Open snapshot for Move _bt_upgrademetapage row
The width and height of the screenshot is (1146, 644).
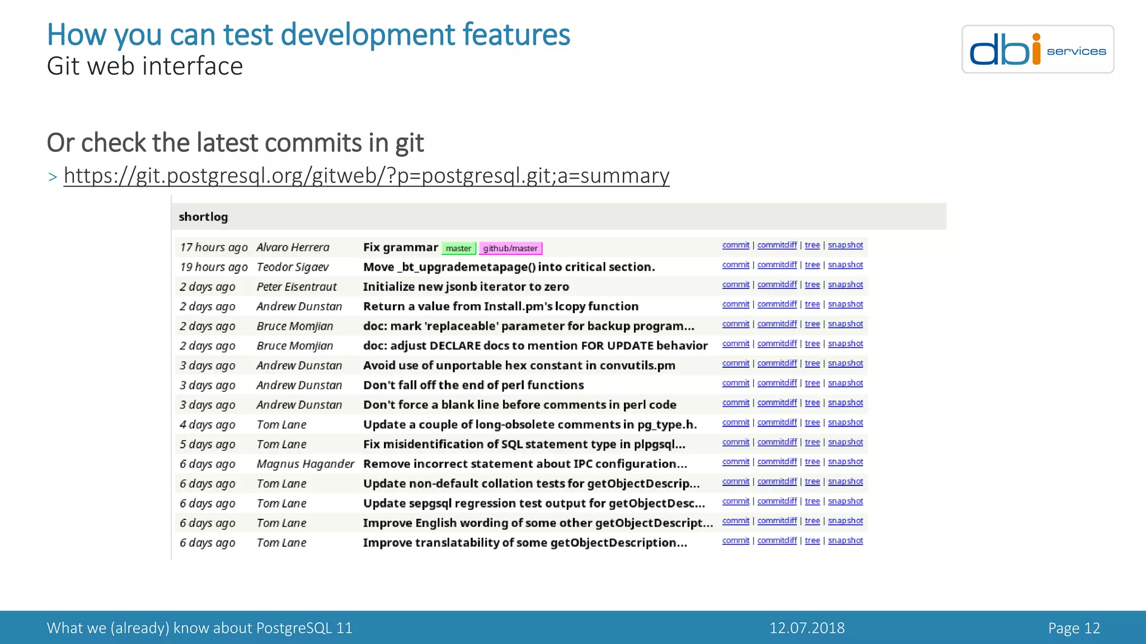click(845, 264)
